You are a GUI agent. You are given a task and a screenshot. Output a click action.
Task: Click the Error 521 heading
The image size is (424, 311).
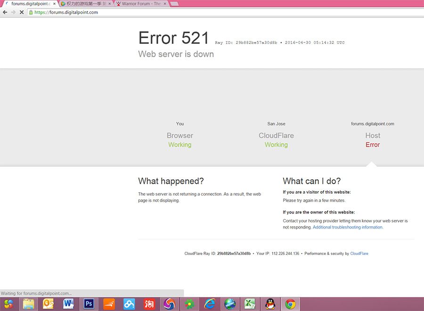point(173,38)
